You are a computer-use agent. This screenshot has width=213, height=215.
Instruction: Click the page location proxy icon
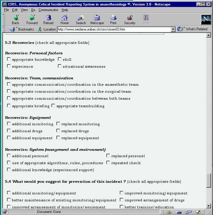coord(40,29)
